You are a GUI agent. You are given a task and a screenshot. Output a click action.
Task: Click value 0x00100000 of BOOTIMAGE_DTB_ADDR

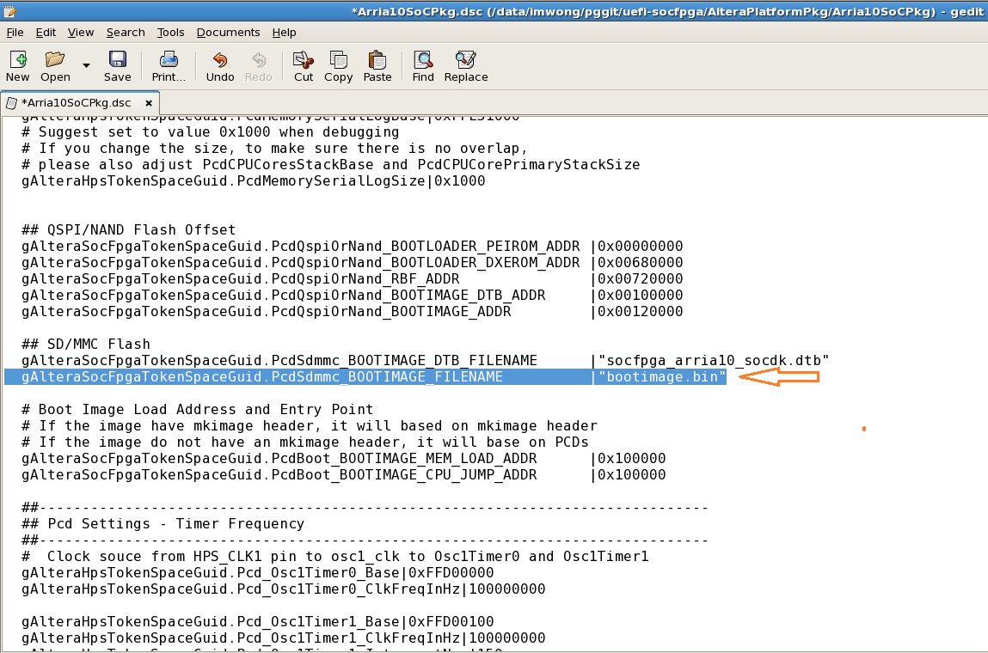[641, 295]
